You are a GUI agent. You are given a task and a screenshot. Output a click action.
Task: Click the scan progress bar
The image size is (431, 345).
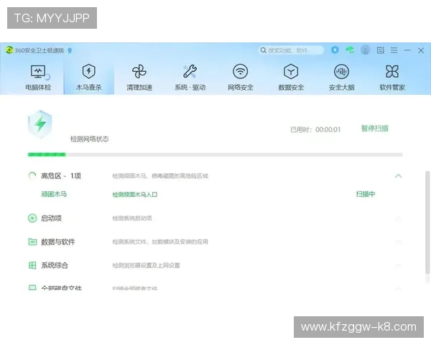215,155
